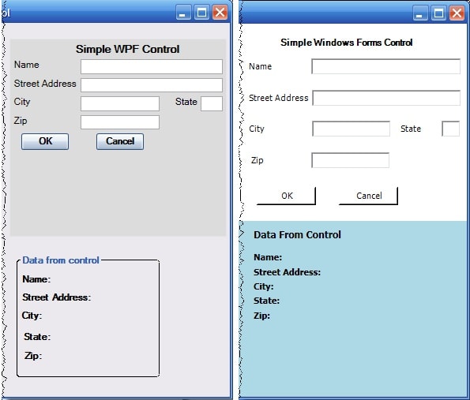
Task: Click Cancel button in Windows Forms Control window
Action: point(368,196)
